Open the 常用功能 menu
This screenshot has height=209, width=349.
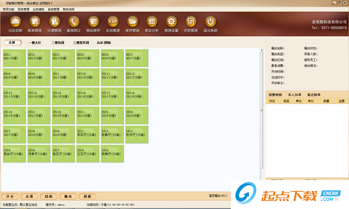pyautogui.click(x=9, y=9)
